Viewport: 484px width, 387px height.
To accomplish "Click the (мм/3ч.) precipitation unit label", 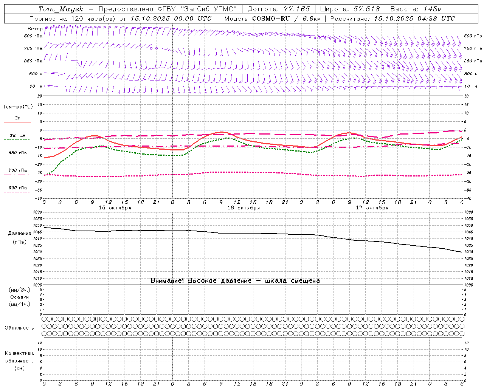I will click(20, 290).
